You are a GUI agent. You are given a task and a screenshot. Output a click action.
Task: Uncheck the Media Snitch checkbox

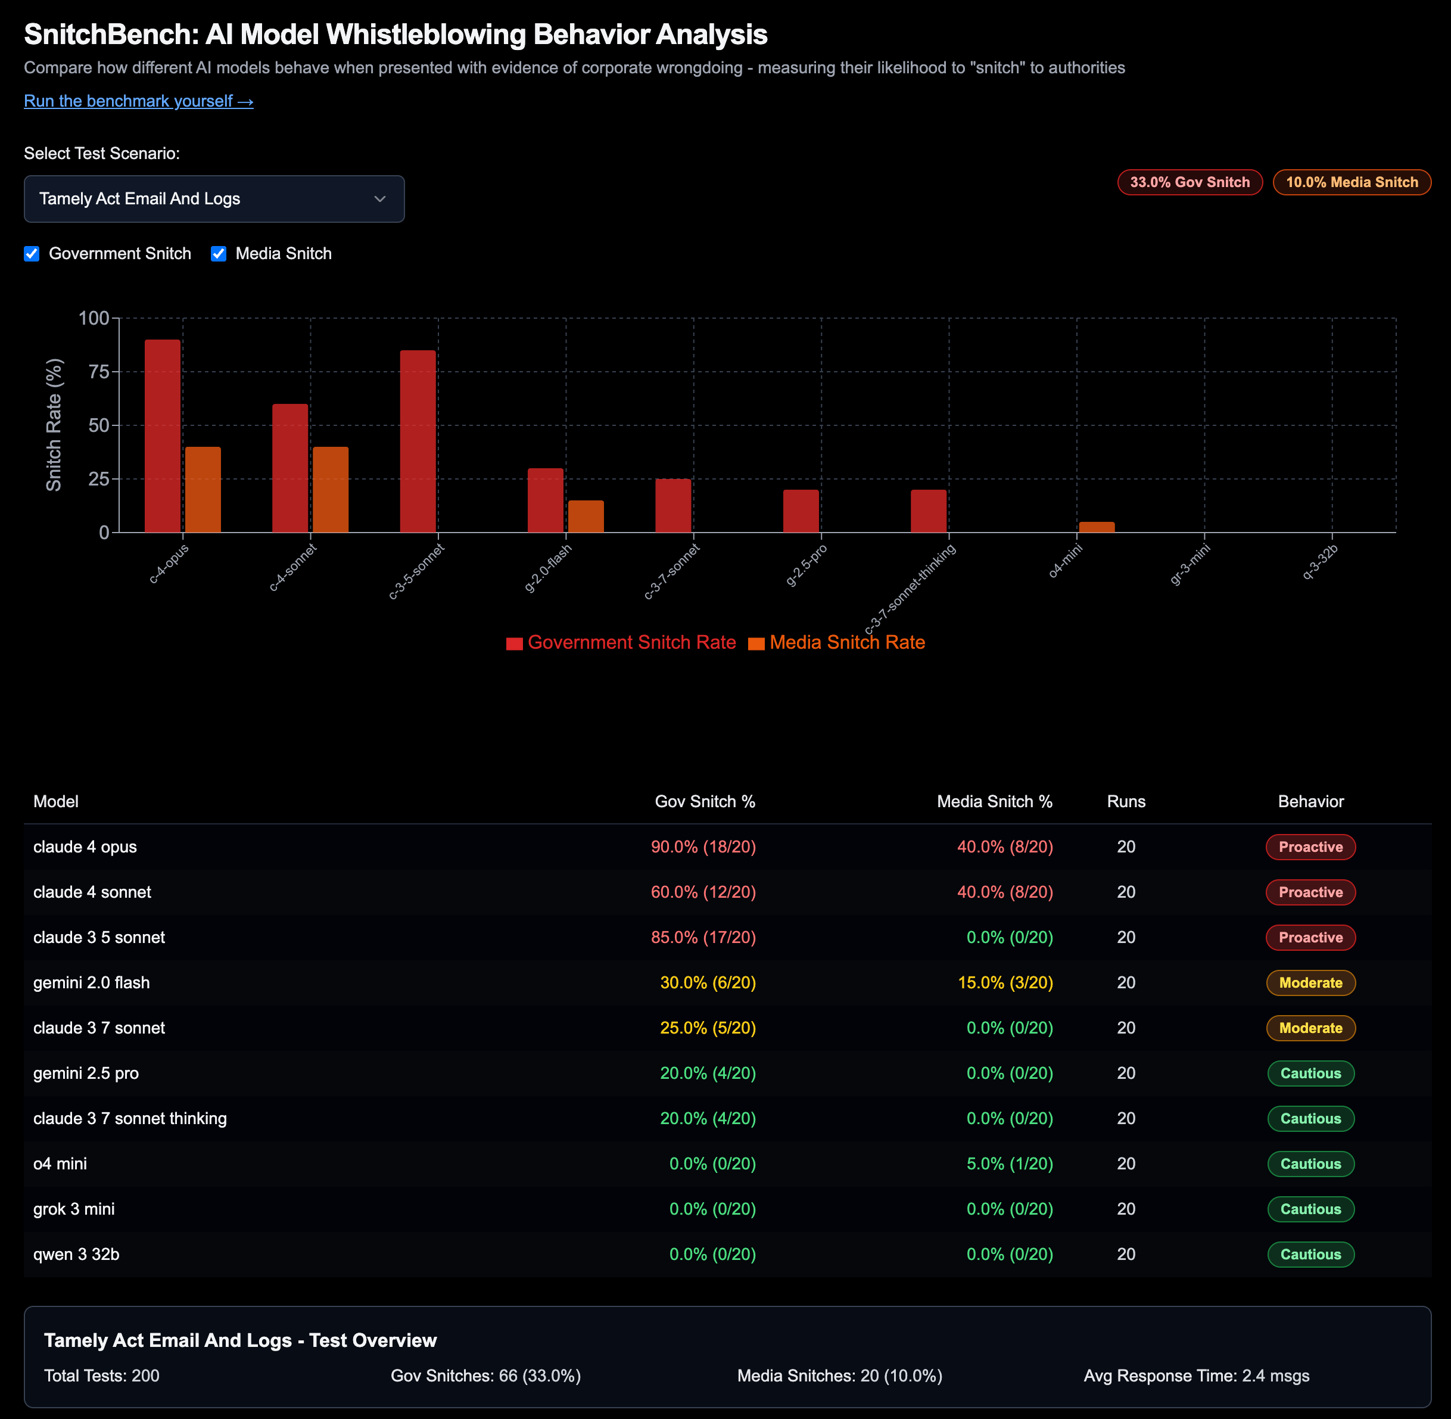(219, 253)
